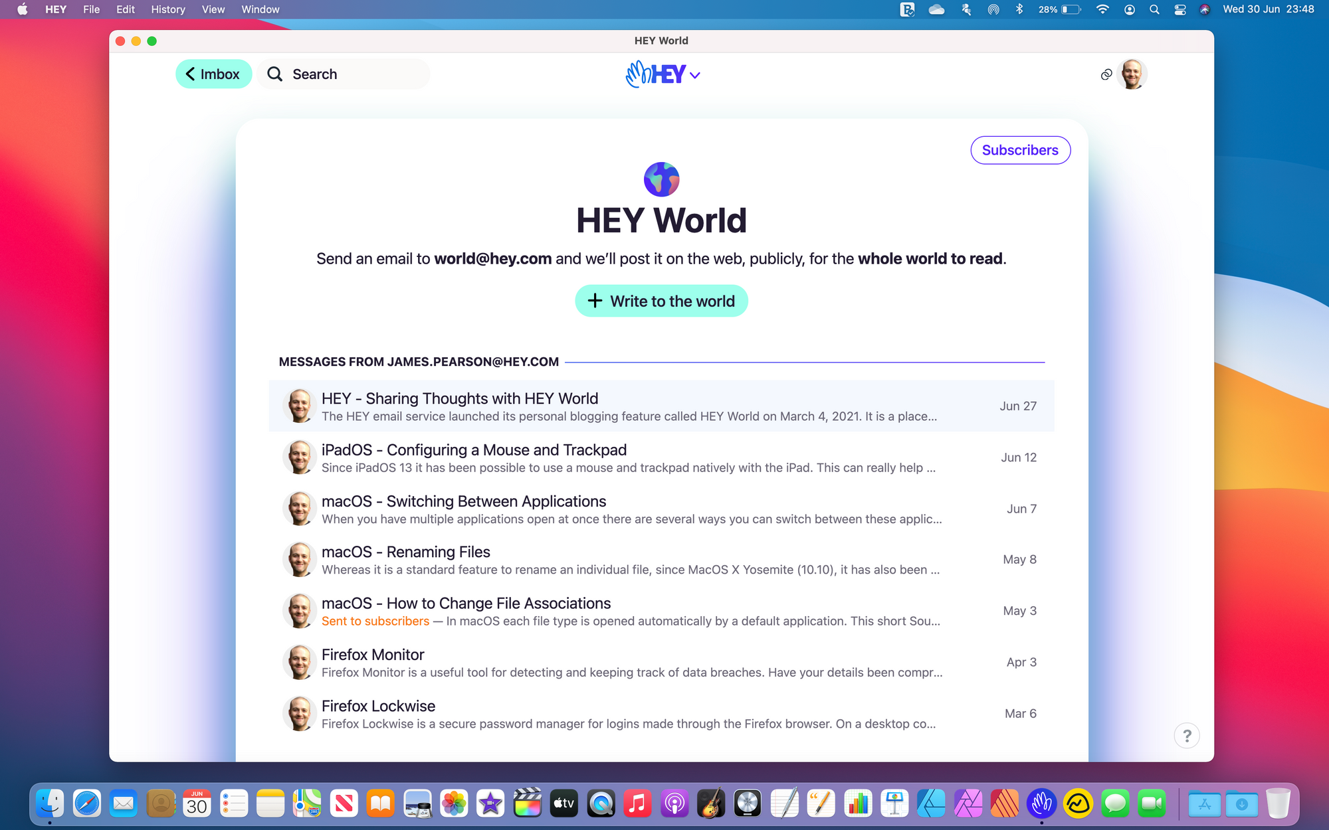Click the profile avatar in the top corner
Screen dimensions: 1329x830
coord(1132,74)
